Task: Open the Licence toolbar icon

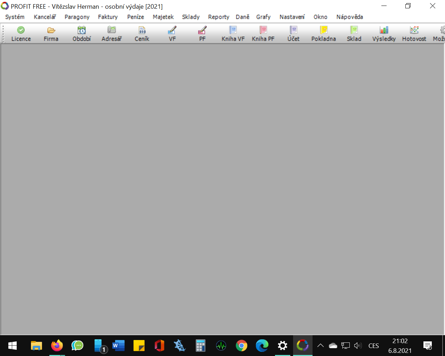Action: 21,34
